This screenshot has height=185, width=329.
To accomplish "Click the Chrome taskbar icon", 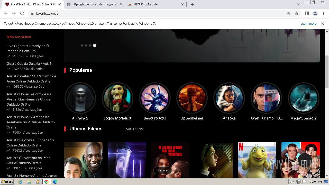I will (47, 182).
